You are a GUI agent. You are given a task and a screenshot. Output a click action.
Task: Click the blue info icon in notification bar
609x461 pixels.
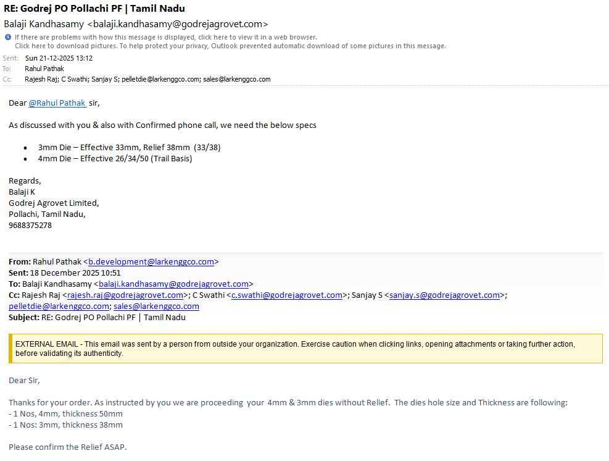[x=7, y=38]
